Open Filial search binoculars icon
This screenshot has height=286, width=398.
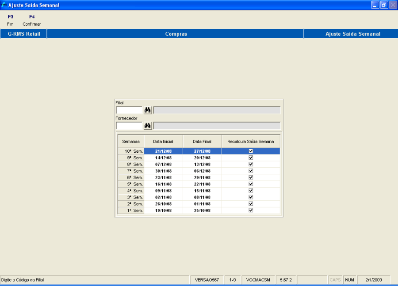(x=147, y=110)
